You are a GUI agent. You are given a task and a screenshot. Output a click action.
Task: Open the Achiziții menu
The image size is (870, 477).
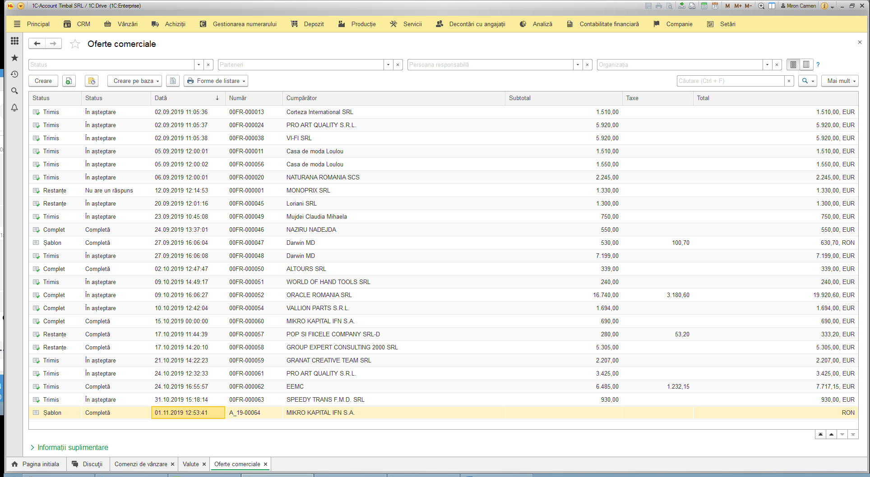(x=169, y=24)
